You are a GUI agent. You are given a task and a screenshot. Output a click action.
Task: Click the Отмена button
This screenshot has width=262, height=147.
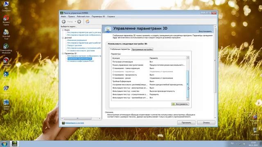click(x=206, y=122)
